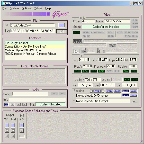Select audio stream 4 button
Viewport: 144px width, 144px height.
24,104
